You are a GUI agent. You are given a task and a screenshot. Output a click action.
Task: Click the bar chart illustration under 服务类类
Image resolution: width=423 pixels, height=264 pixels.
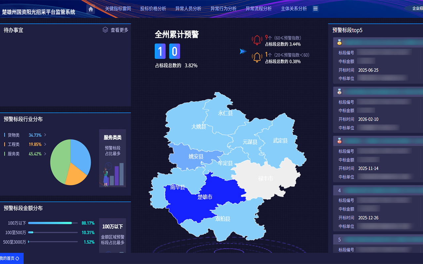click(x=113, y=174)
